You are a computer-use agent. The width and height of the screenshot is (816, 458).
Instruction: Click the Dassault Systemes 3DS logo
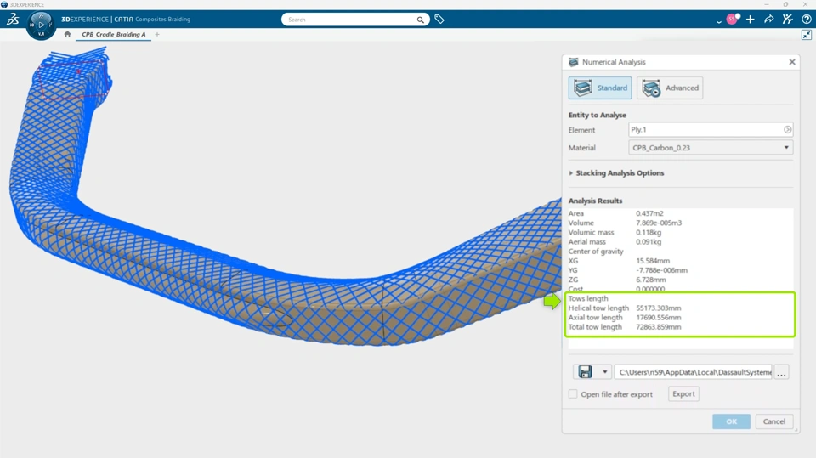[x=13, y=20]
